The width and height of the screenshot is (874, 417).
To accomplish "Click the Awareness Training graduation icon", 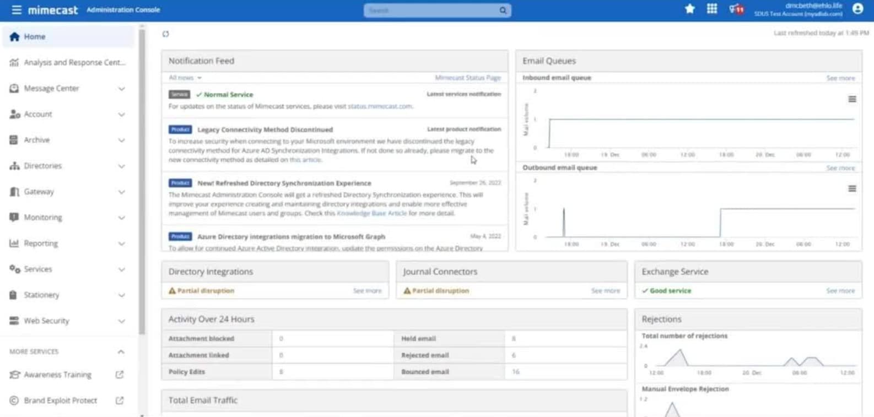I will pos(14,375).
